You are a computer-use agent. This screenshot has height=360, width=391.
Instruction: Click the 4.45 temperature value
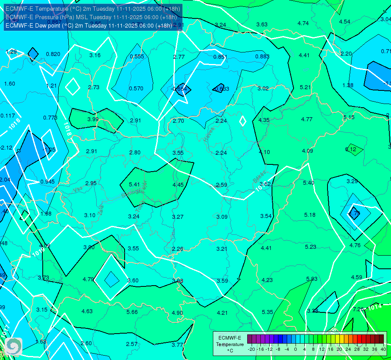click(x=178, y=185)
